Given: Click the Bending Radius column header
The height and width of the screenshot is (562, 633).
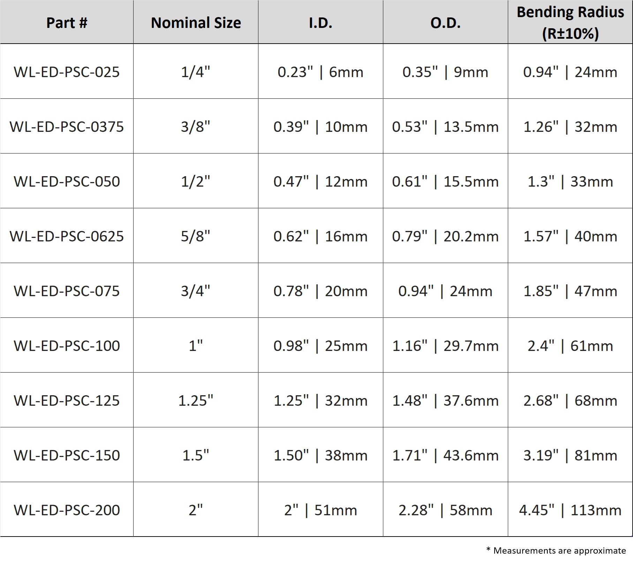Looking at the screenshot, I should click(x=570, y=23).
